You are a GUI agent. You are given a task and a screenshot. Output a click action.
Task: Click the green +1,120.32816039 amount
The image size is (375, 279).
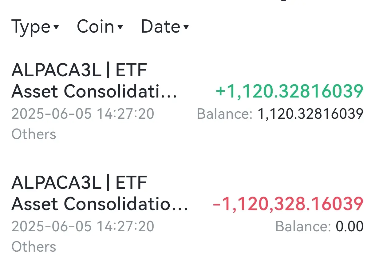[x=289, y=92]
